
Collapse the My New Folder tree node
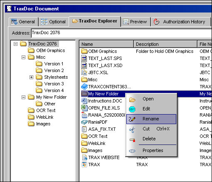[24, 97]
